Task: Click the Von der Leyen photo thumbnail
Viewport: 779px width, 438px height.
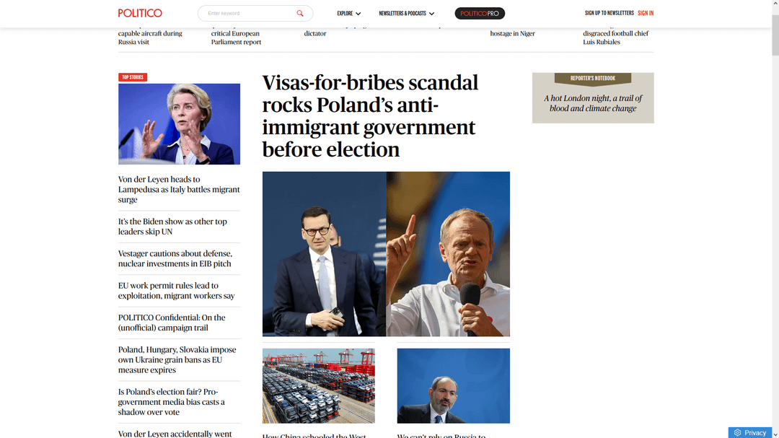Action: pyautogui.click(x=179, y=123)
